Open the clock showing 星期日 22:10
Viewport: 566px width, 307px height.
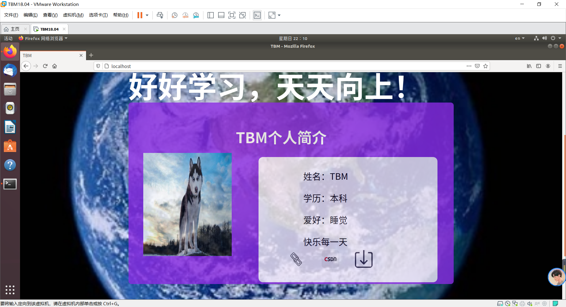293,38
